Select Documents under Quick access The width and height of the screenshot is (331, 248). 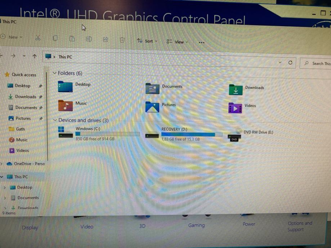23,107
